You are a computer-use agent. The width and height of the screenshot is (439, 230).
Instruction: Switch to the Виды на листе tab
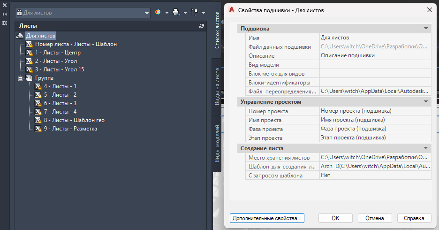pos(217,86)
